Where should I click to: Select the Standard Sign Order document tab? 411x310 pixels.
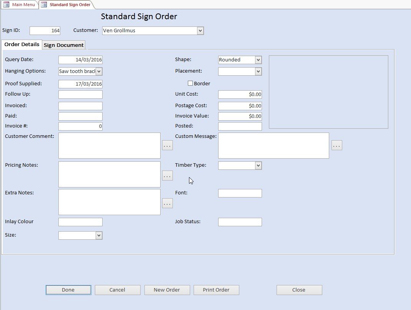66,5
